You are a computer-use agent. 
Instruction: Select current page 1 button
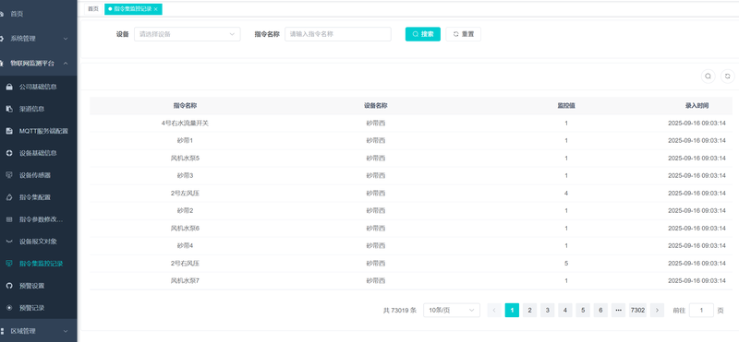[x=512, y=310]
